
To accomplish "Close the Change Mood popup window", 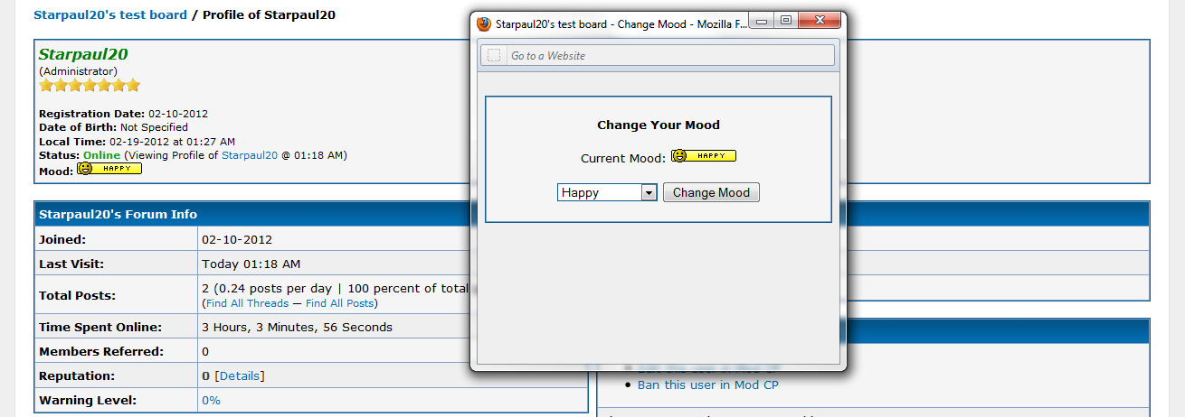I will 820,20.
